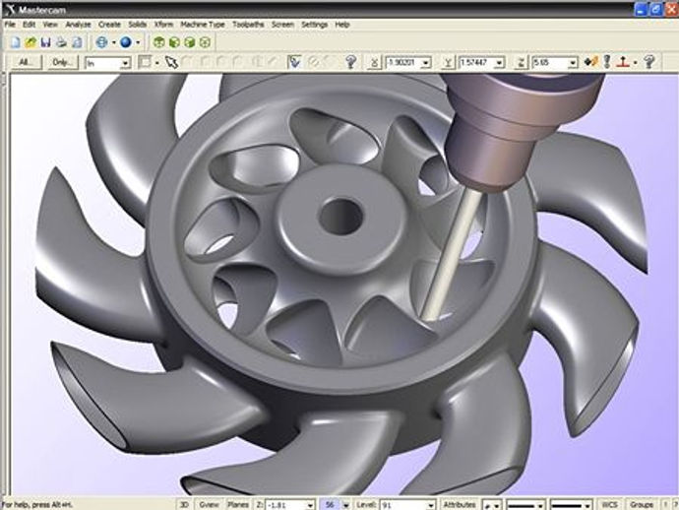Image resolution: width=679 pixels, height=510 pixels.
Task: Open the Machine Type menu
Action: point(203,25)
